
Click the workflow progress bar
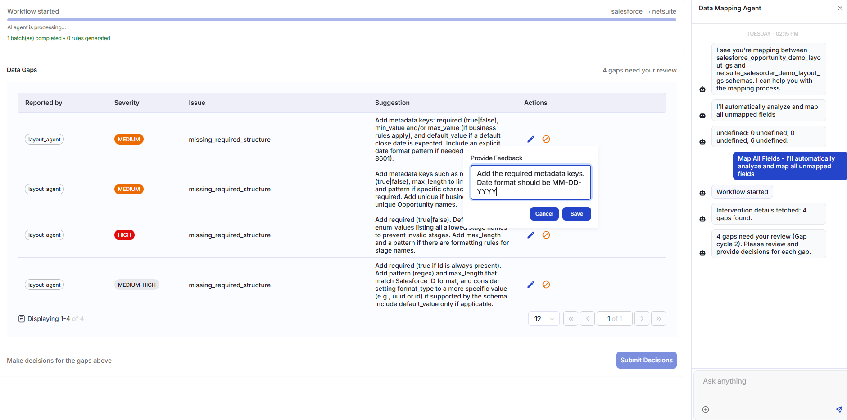(x=341, y=20)
